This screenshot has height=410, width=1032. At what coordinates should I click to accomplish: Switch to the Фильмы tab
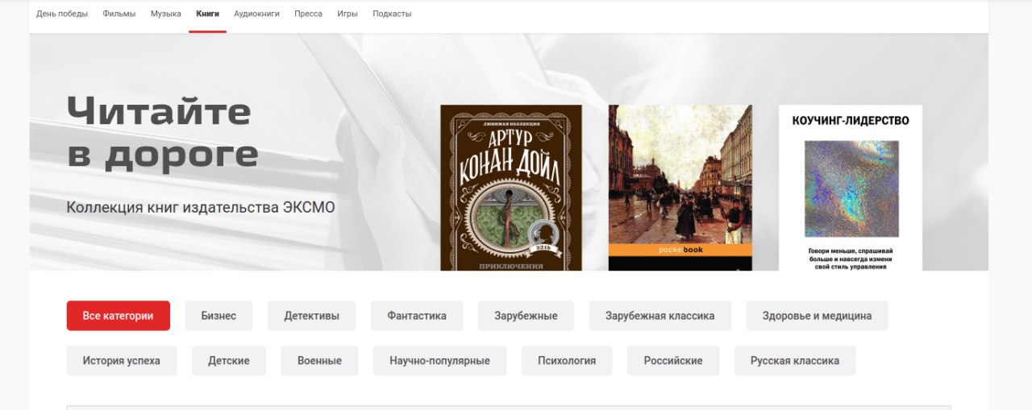[x=119, y=14]
